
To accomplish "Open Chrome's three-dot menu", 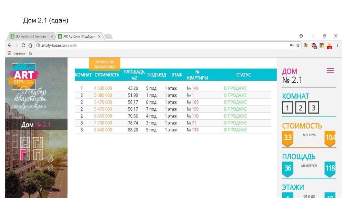I will coord(337,45).
